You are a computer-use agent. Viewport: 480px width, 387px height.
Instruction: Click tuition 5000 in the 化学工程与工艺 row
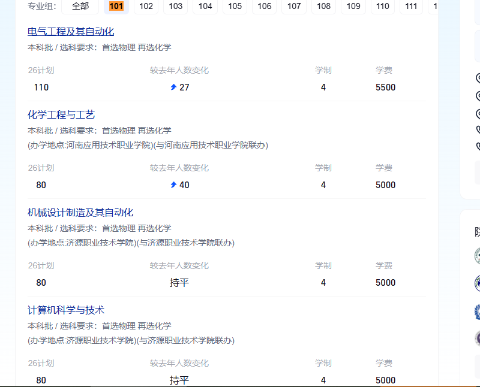point(385,185)
